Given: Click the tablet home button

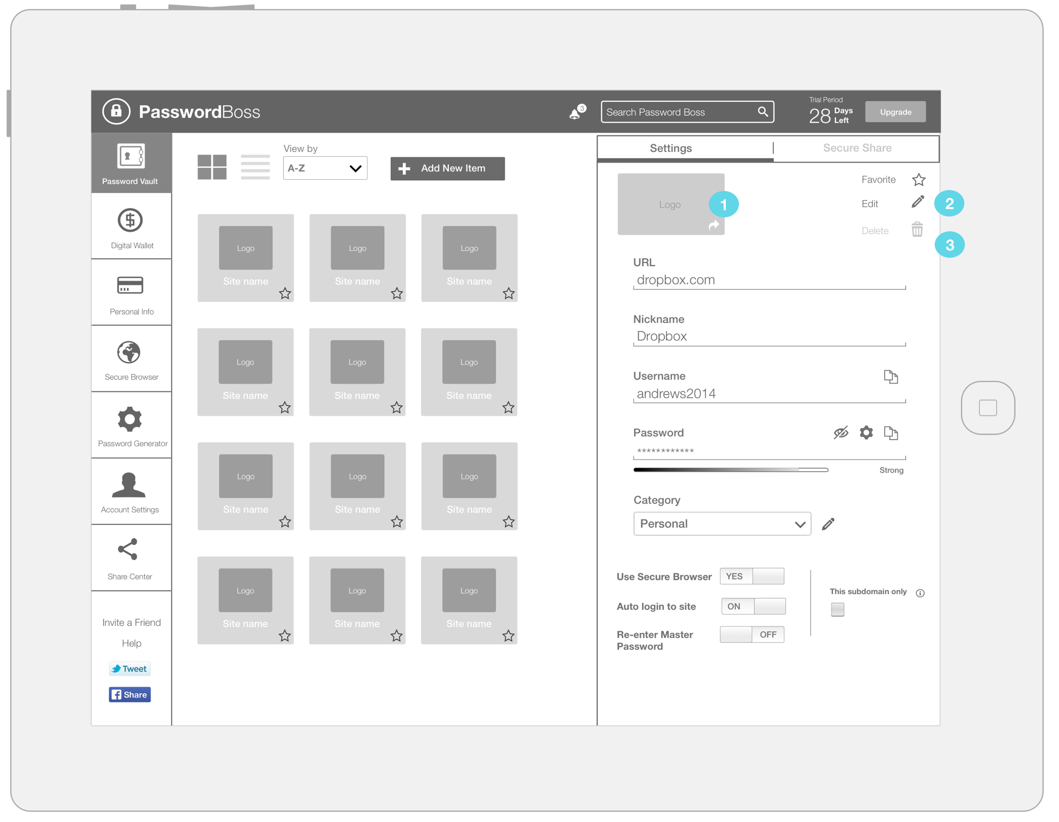Looking at the screenshot, I should pyautogui.click(x=988, y=408).
